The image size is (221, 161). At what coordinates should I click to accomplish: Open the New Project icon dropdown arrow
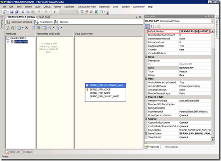pos(8,12)
